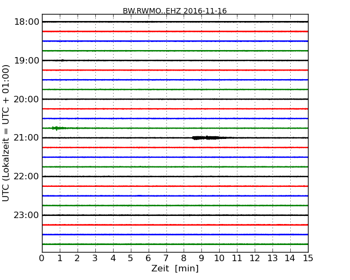The width and height of the screenshot is (350, 280).
Task: Click the x-axis tick label 14
Action: [x=290, y=258]
